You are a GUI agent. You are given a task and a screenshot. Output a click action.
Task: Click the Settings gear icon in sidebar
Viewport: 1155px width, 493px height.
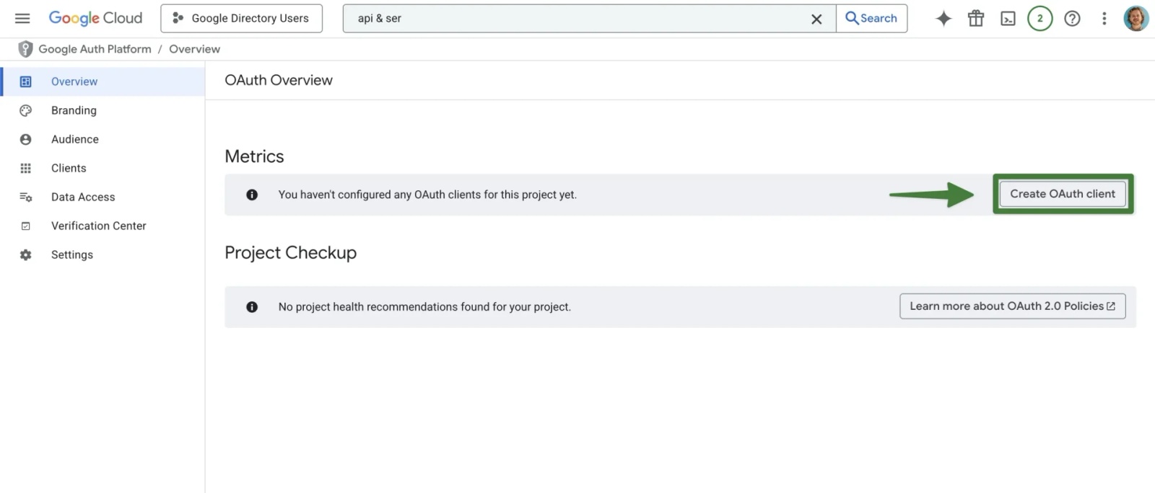[x=25, y=254]
